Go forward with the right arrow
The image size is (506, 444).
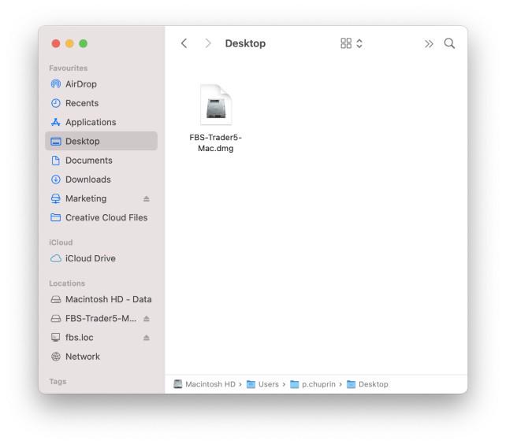(208, 44)
